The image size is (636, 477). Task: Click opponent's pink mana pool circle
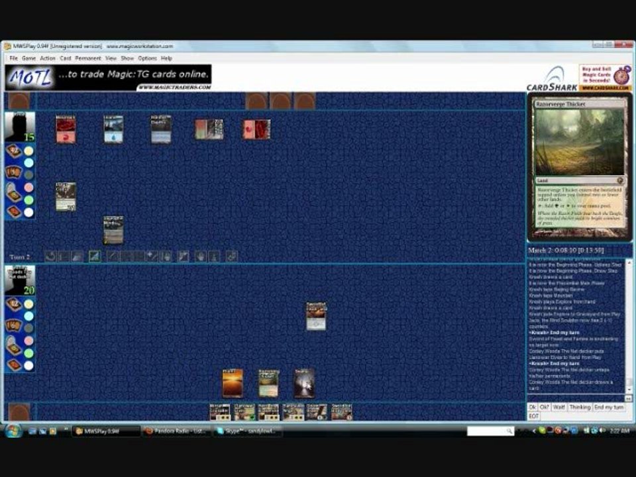(x=28, y=187)
